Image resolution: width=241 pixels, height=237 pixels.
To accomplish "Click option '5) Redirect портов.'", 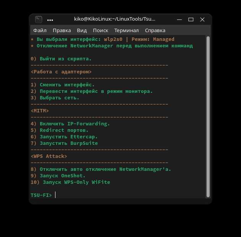I will point(59,130).
